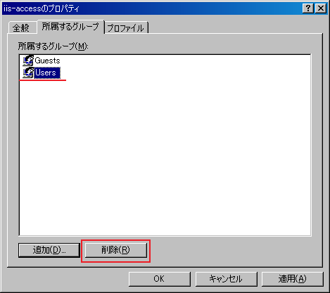The height and width of the screenshot is (293, 330).
Task: Switch to the 全般 tab
Action: pyautogui.click(x=21, y=28)
